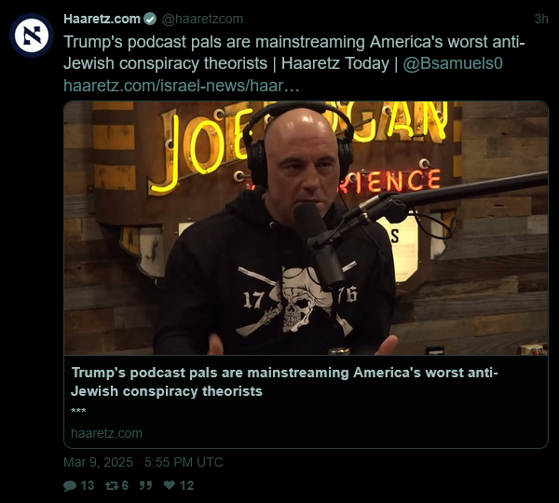Click the reply count number 13
559x503 pixels.
coord(88,485)
